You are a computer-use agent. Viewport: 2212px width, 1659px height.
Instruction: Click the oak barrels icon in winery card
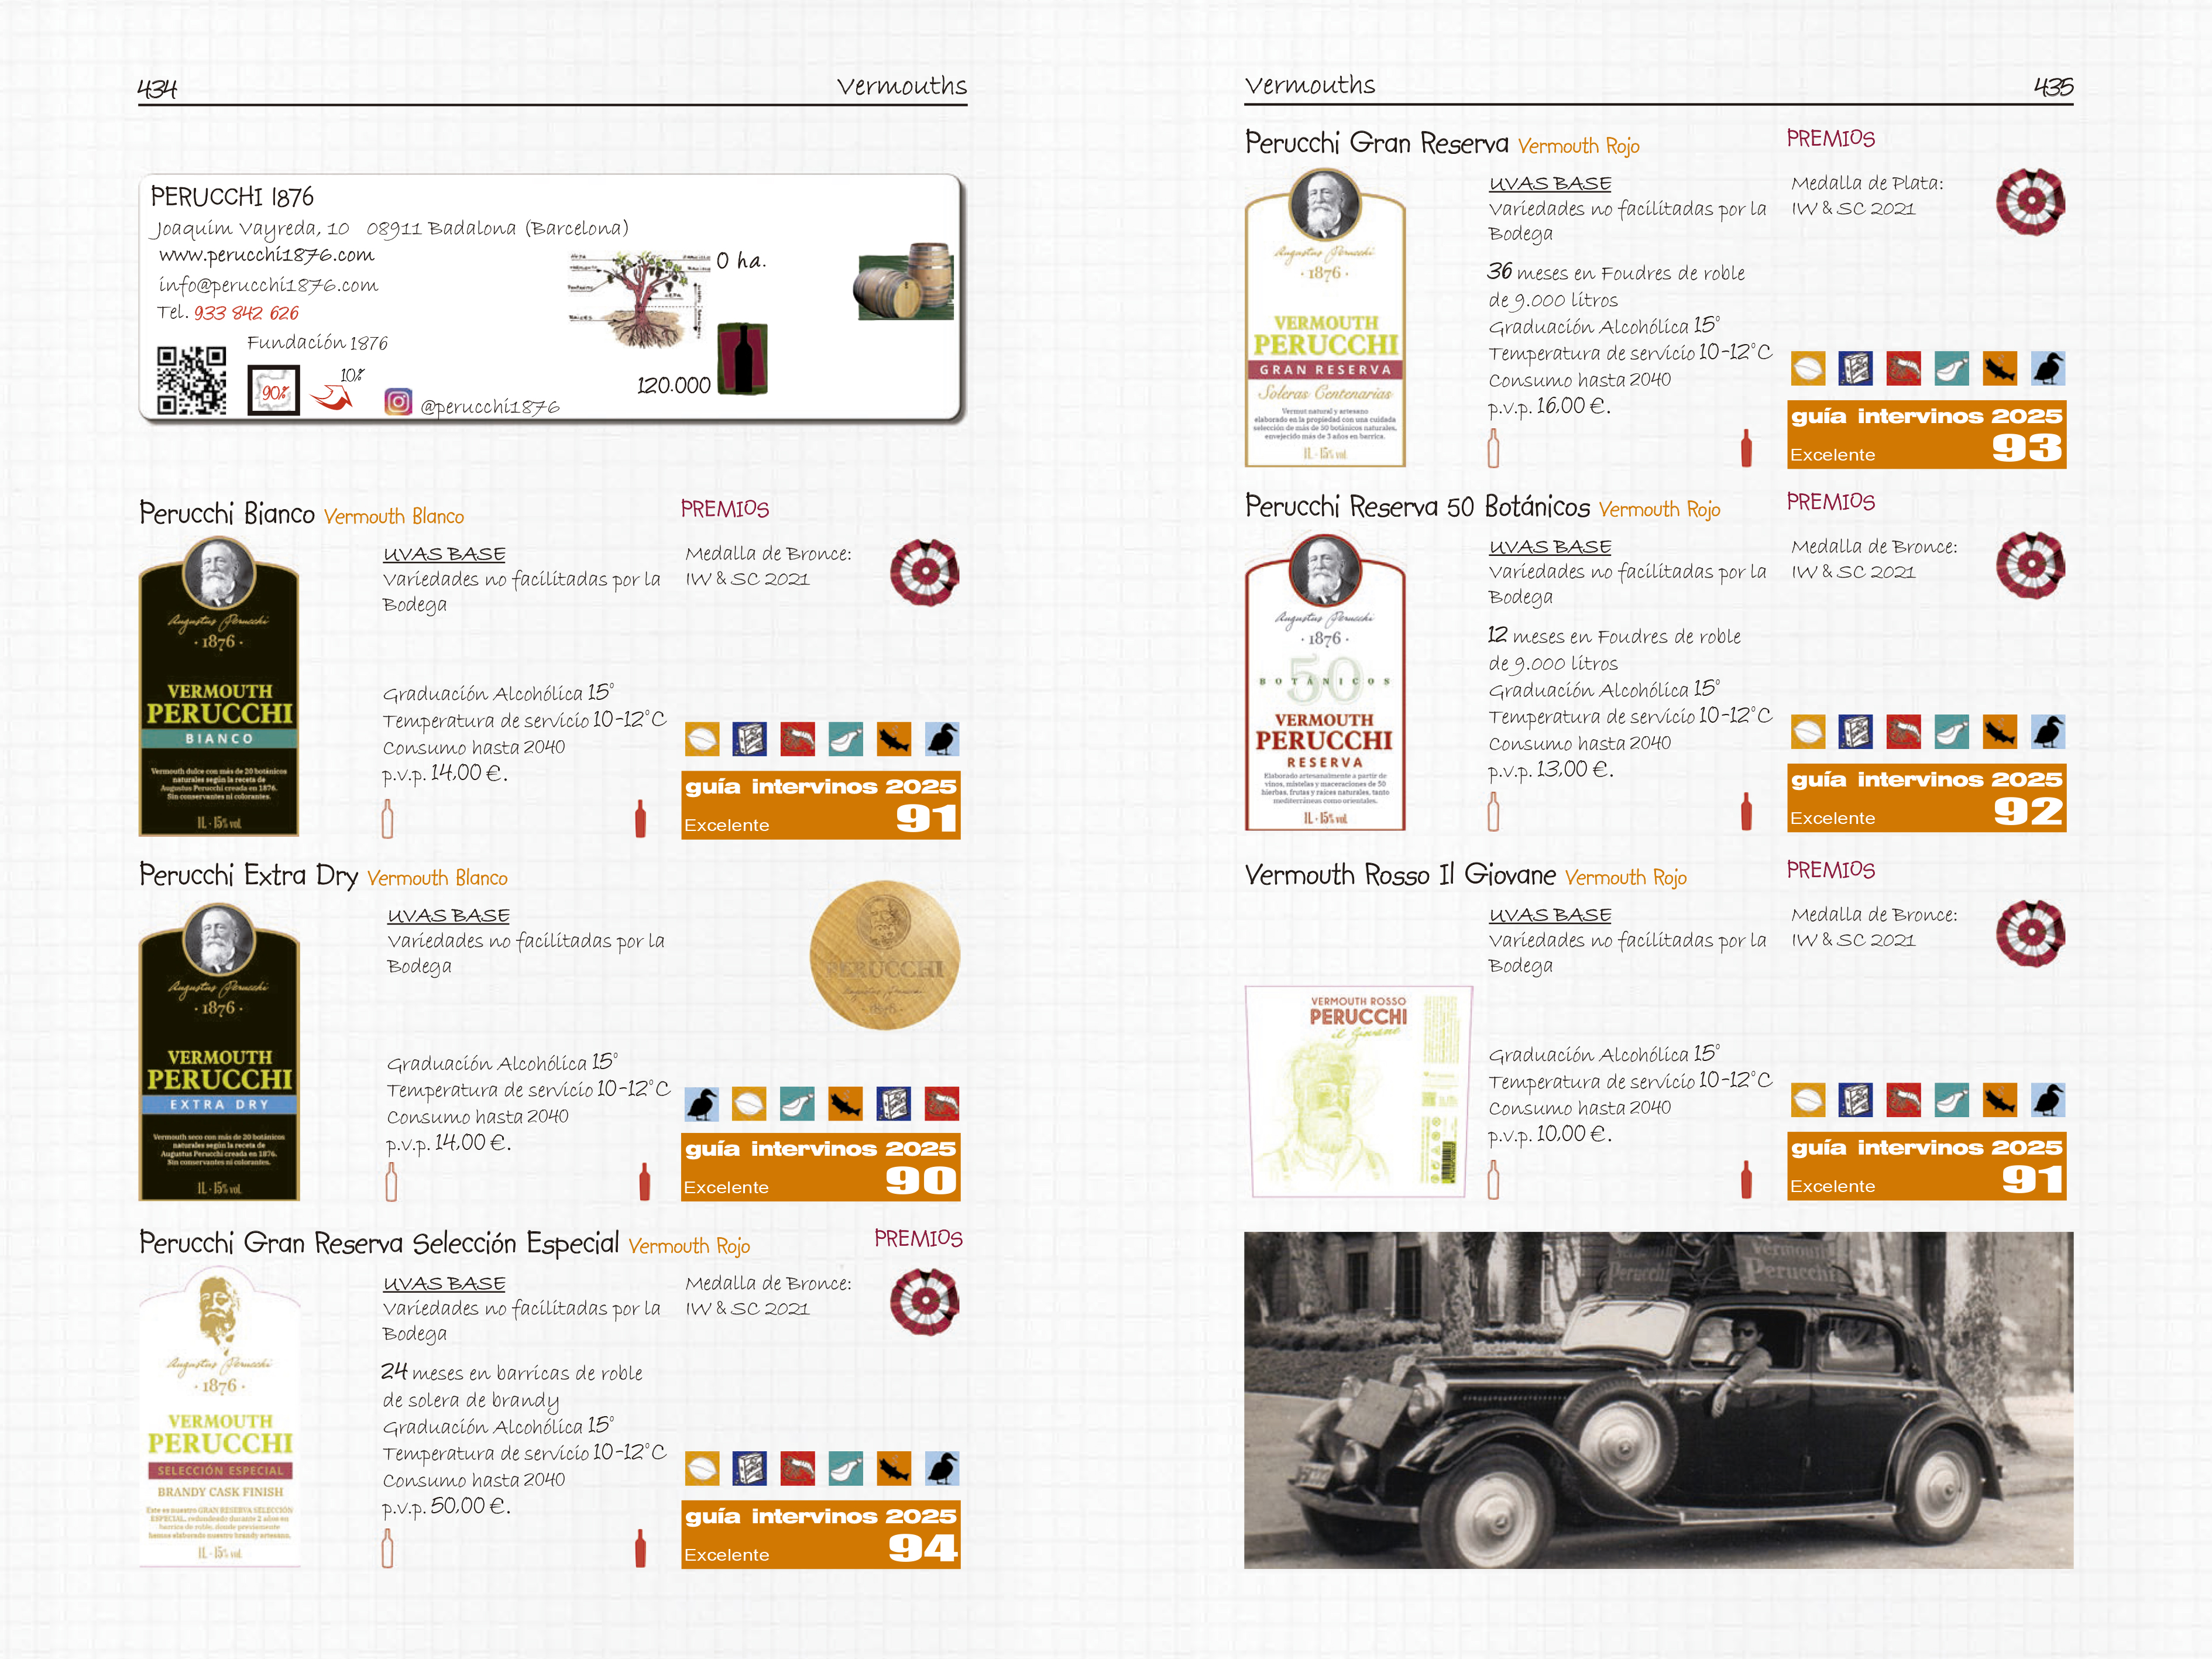point(905,282)
